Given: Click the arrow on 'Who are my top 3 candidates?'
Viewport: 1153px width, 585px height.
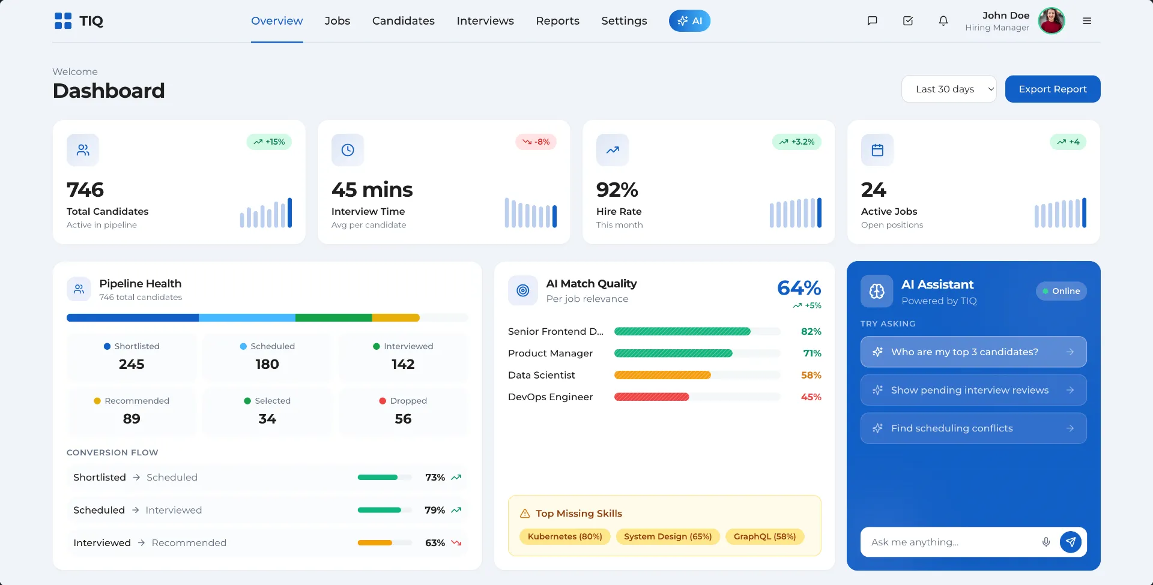Looking at the screenshot, I should tap(1071, 352).
